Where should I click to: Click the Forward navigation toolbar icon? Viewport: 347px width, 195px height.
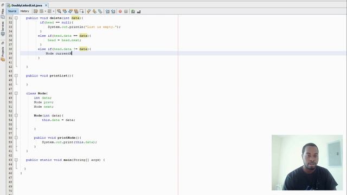pos(49,11)
